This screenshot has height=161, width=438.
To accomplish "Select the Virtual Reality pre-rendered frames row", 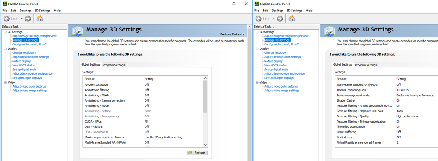I will click(387, 142).
